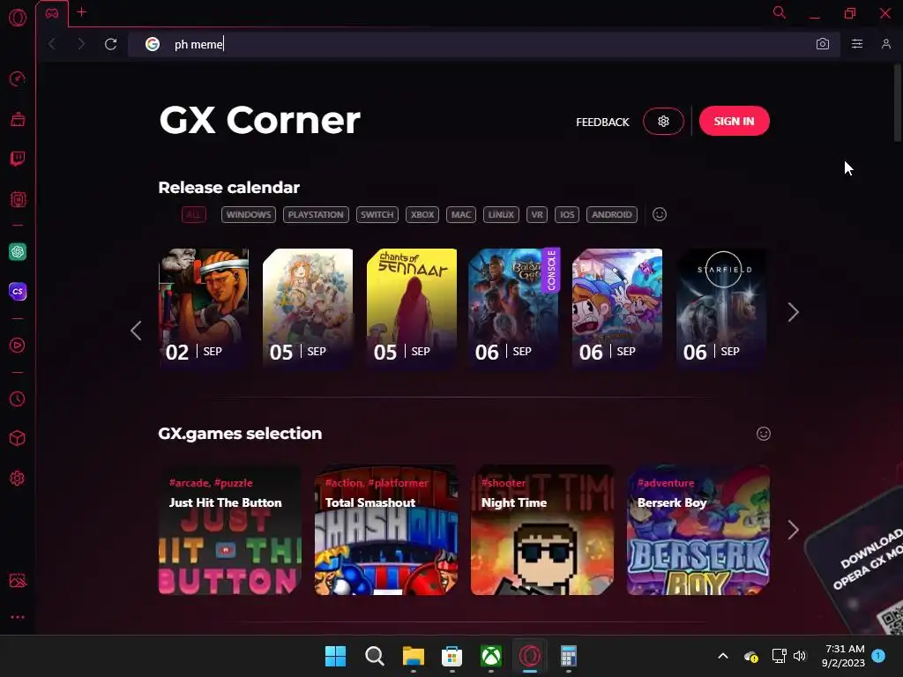This screenshot has width=903, height=677.
Task: Toggle the VR platform filter
Action: click(x=537, y=215)
